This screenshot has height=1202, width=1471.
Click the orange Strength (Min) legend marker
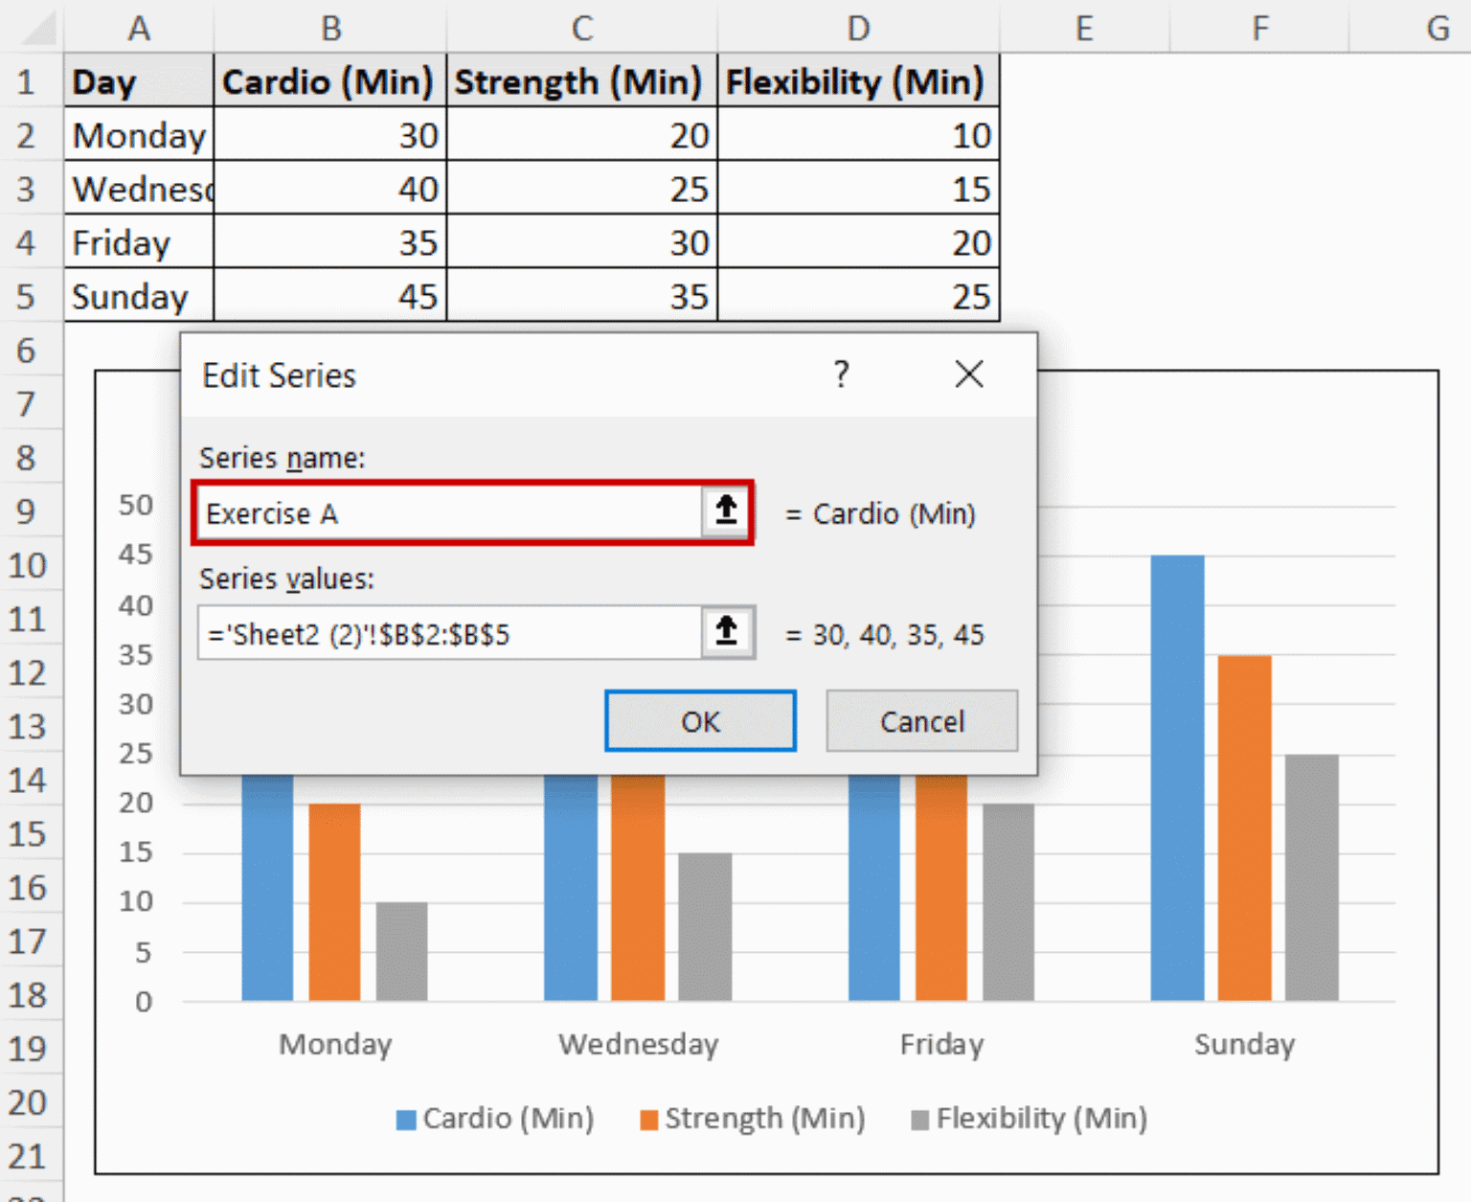click(x=650, y=1118)
